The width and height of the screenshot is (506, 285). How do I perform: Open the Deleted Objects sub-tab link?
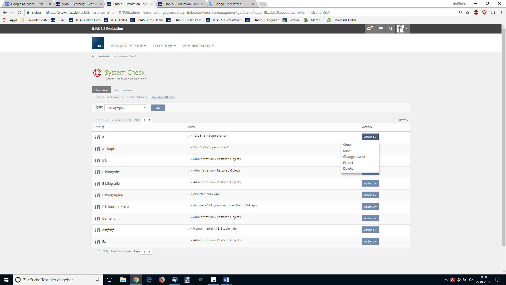[137, 97]
